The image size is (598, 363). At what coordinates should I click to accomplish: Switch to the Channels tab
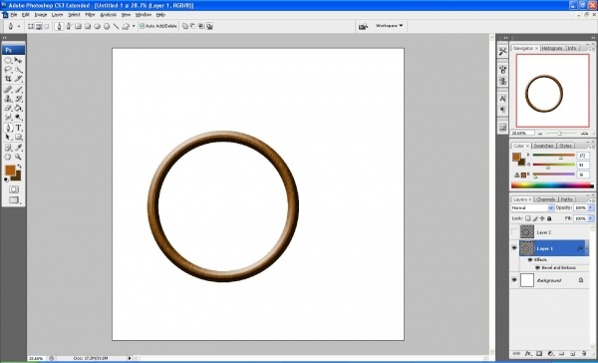[x=545, y=199]
